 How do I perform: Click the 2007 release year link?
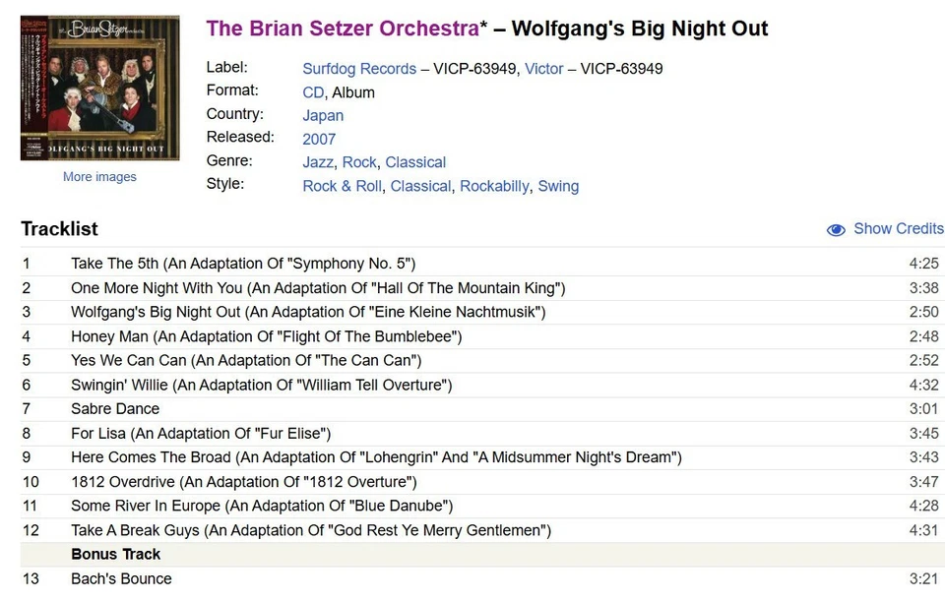(x=319, y=139)
